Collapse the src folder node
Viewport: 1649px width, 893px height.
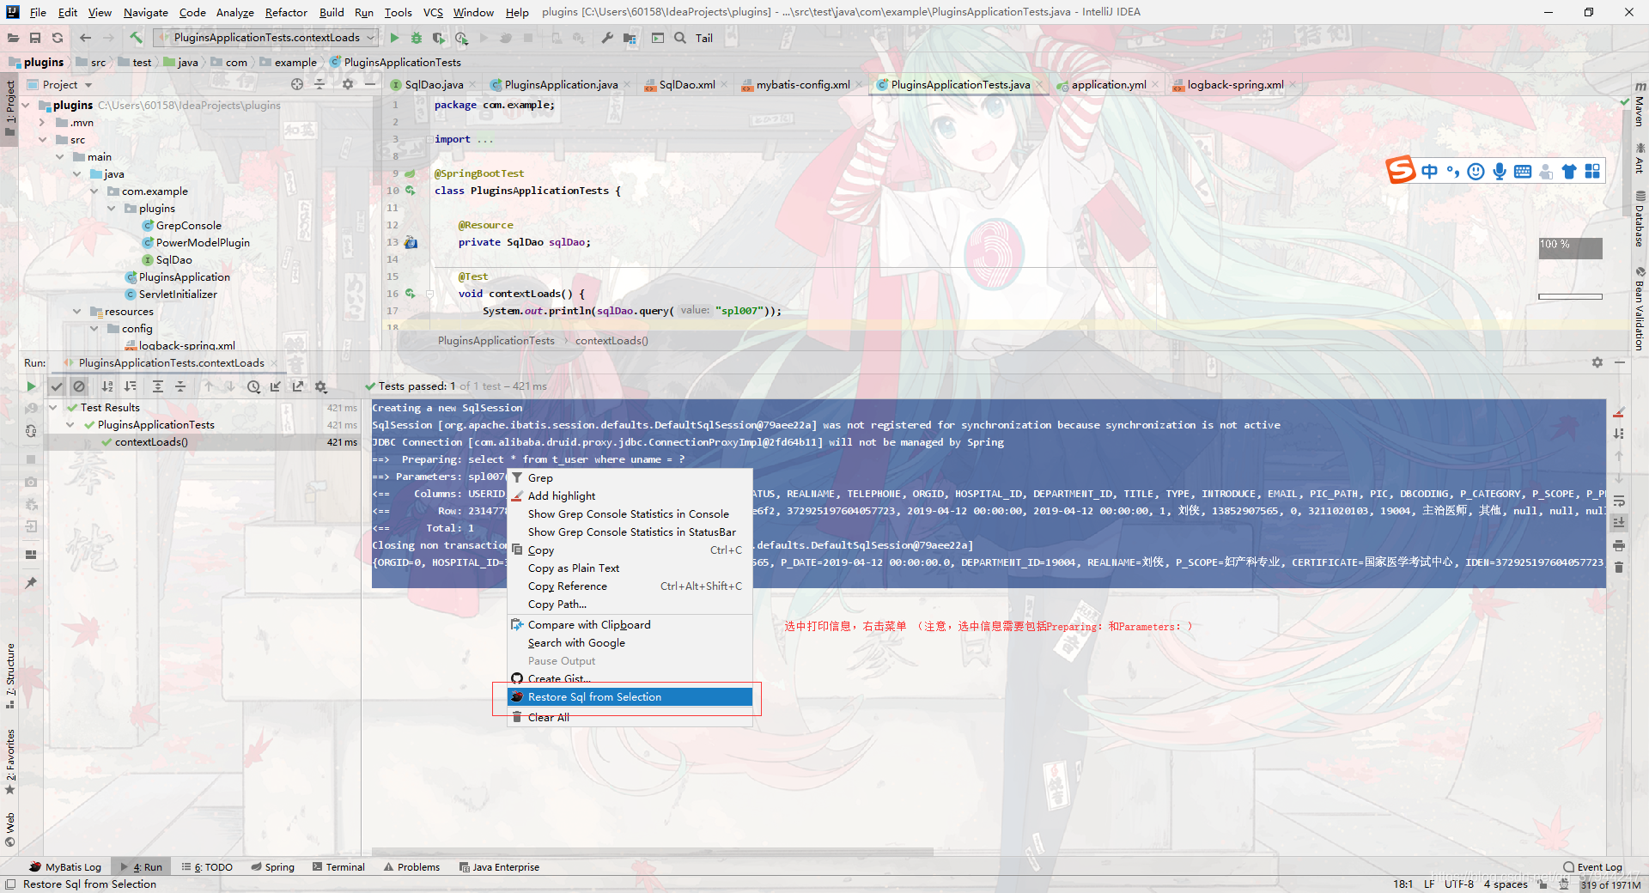coord(42,139)
